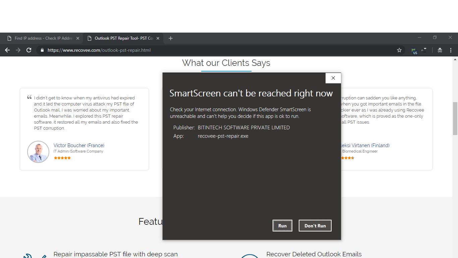Click 'Recover Deleted Outlook Emails' heading
This screenshot has height=258, width=458.
[x=314, y=254]
